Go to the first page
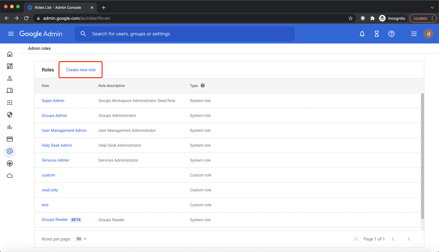This screenshot has height=252, width=439. coord(356,239)
